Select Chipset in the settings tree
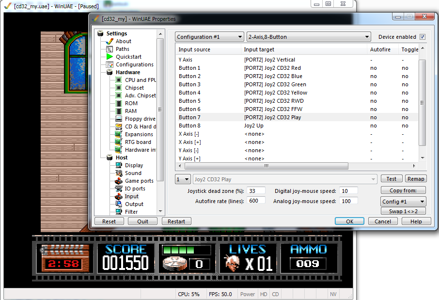The height and width of the screenshot is (300, 439). pyautogui.click(x=134, y=88)
